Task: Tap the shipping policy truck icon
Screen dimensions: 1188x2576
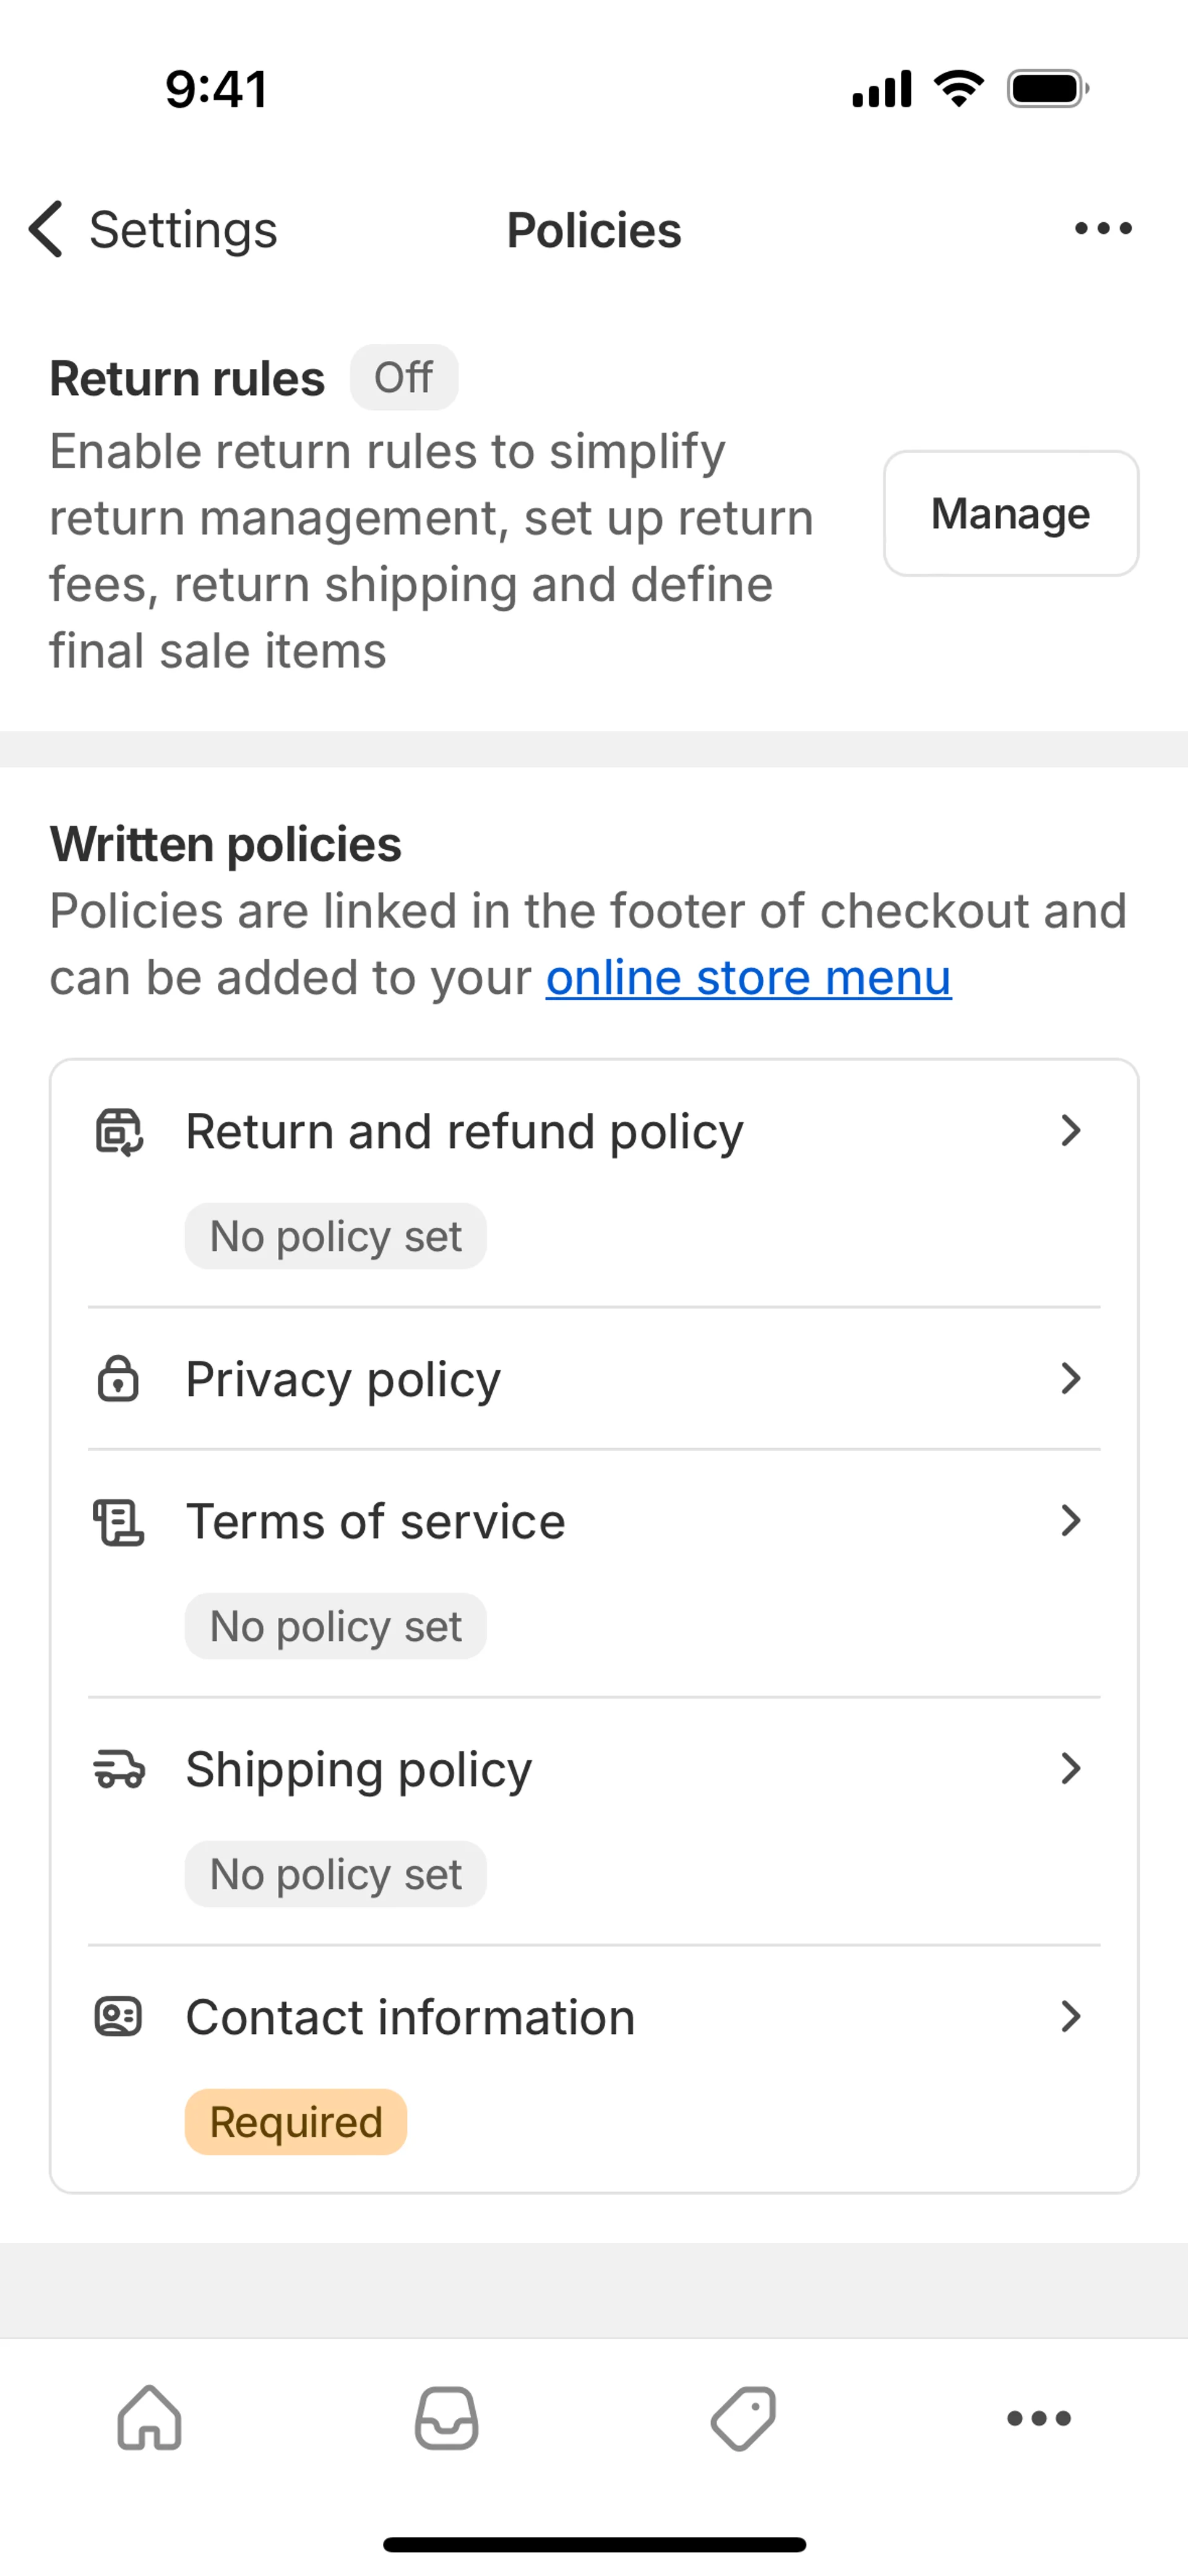Action: [119, 1769]
